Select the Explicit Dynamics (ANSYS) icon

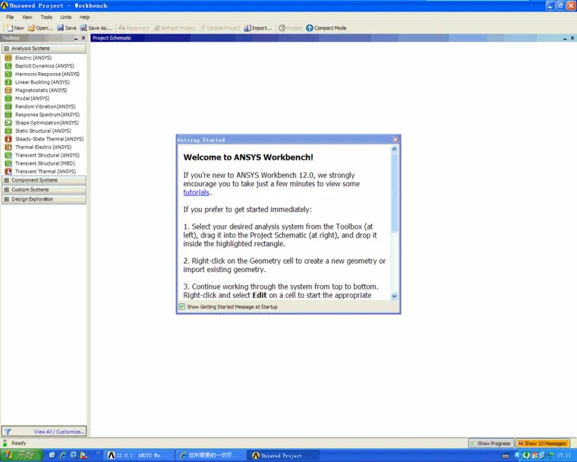point(8,66)
